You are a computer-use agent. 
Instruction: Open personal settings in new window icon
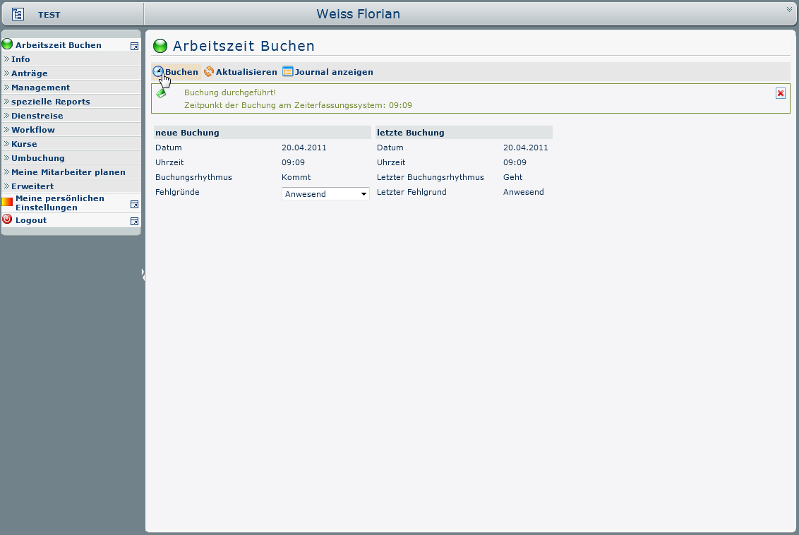[135, 204]
